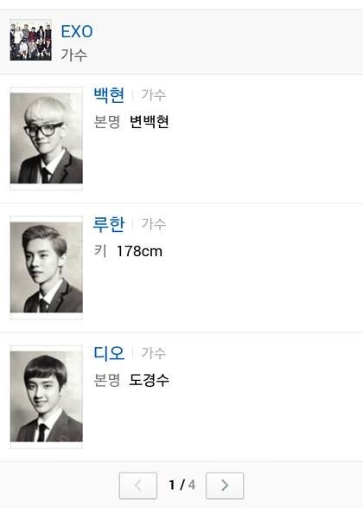Viewport: 363px width, 508px height.
Task: Click the 1 / 4 page indicator
Action: pos(181,485)
